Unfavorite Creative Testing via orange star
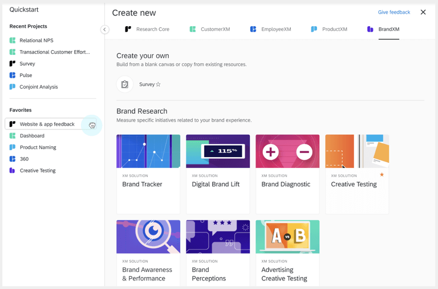This screenshot has height=289, width=438. pos(382,175)
